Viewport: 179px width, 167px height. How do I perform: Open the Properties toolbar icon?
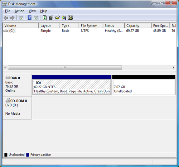(x=51, y=18)
